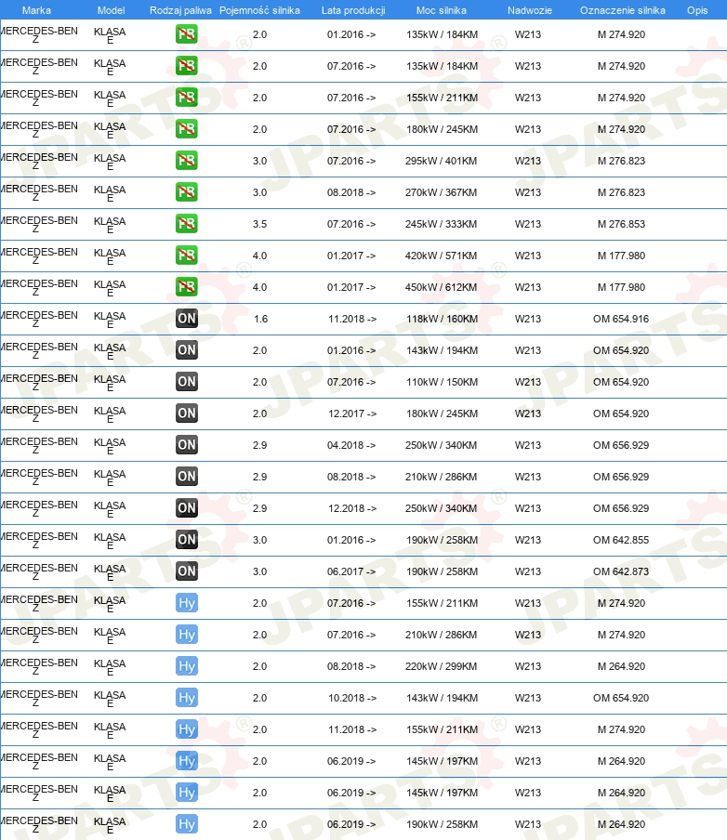Viewport: 727px width, 840px height.
Task: Select the ON icon for diesel 210kW / 286KM
Action: pyautogui.click(x=187, y=477)
